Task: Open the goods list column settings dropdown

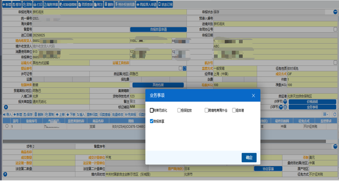Action: [x=326, y=114]
